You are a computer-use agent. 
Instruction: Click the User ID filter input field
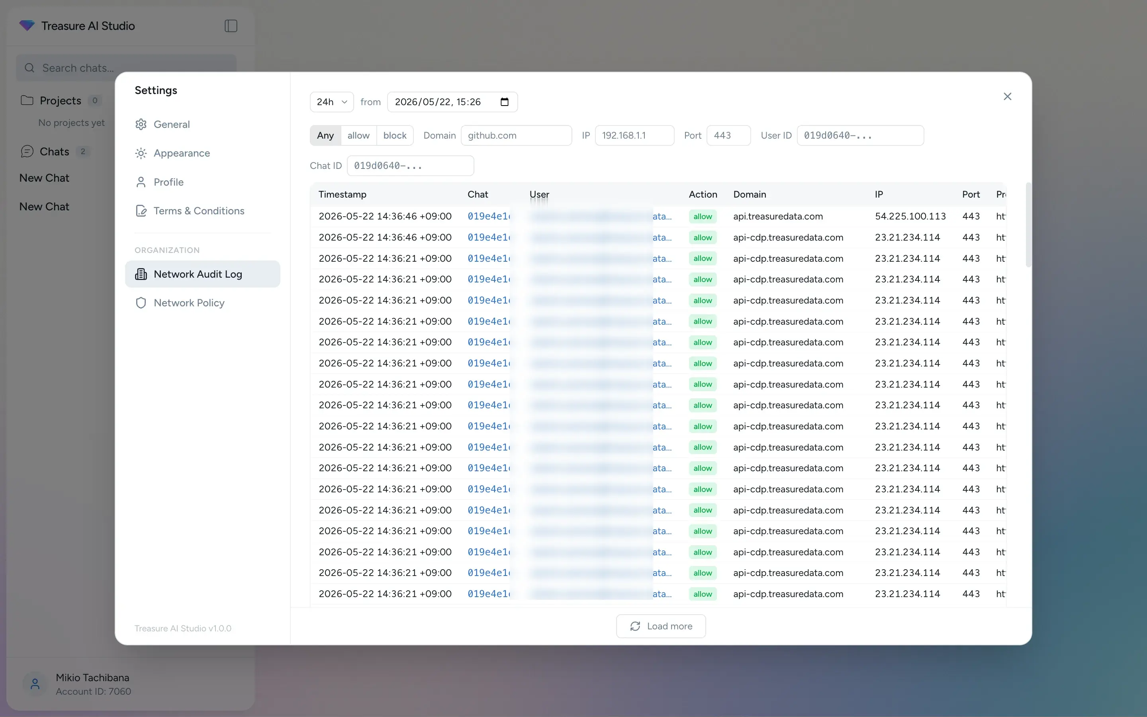(860, 135)
